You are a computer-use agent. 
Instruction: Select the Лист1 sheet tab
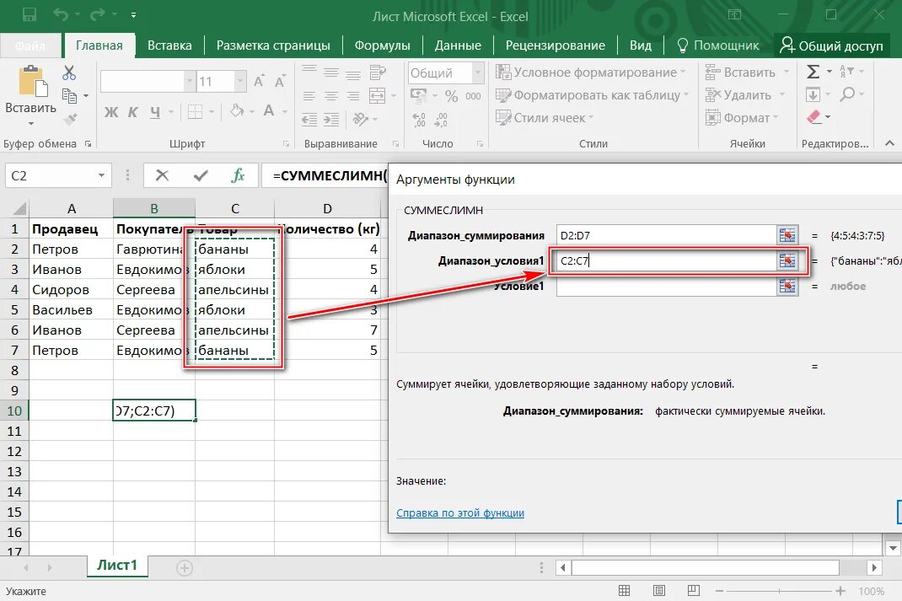coord(117,566)
